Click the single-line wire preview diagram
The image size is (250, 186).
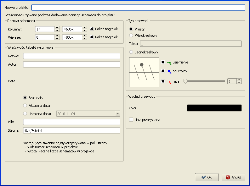pyautogui.click(x=144, y=72)
